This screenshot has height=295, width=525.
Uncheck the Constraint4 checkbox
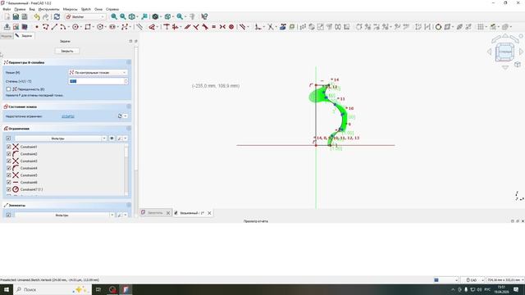9,168
